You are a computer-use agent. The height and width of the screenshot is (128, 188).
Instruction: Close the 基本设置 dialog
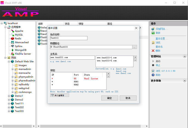pos(136,28)
